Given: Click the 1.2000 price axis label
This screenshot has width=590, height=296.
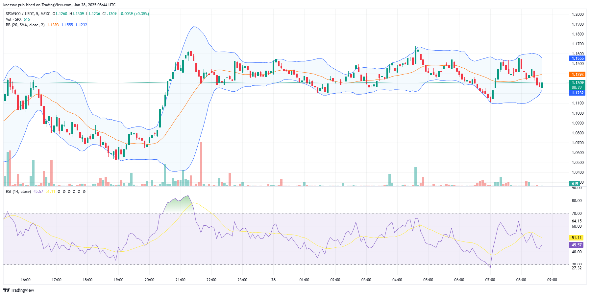Looking at the screenshot, I should tap(578, 14).
